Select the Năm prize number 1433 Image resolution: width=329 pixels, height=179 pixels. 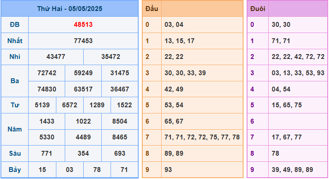coord(47,121)
